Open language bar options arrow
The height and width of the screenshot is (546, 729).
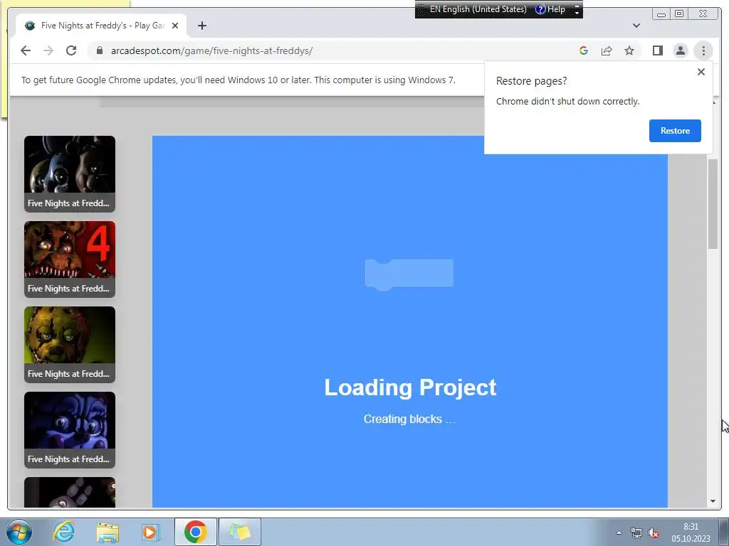(x=577, y=13)
